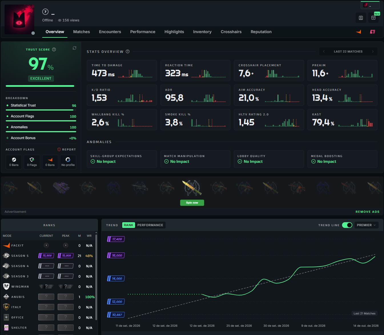Click the user chip in top-right corner

[x=370, y=5]
